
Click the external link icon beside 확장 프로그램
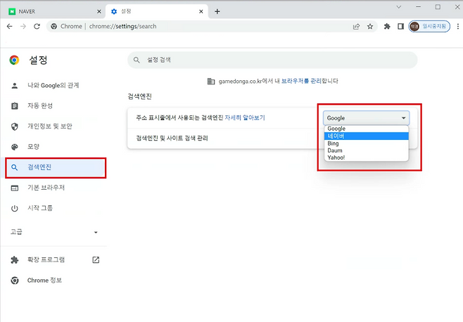point(96,259)
